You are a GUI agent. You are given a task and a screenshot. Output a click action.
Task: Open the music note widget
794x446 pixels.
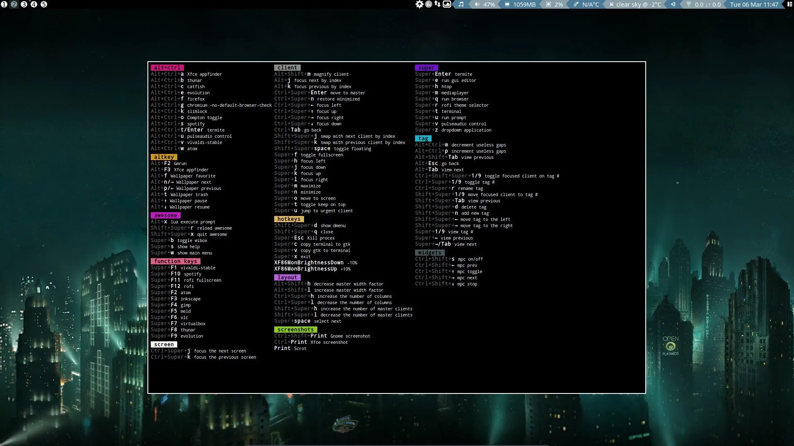click(x=461, y=4)
